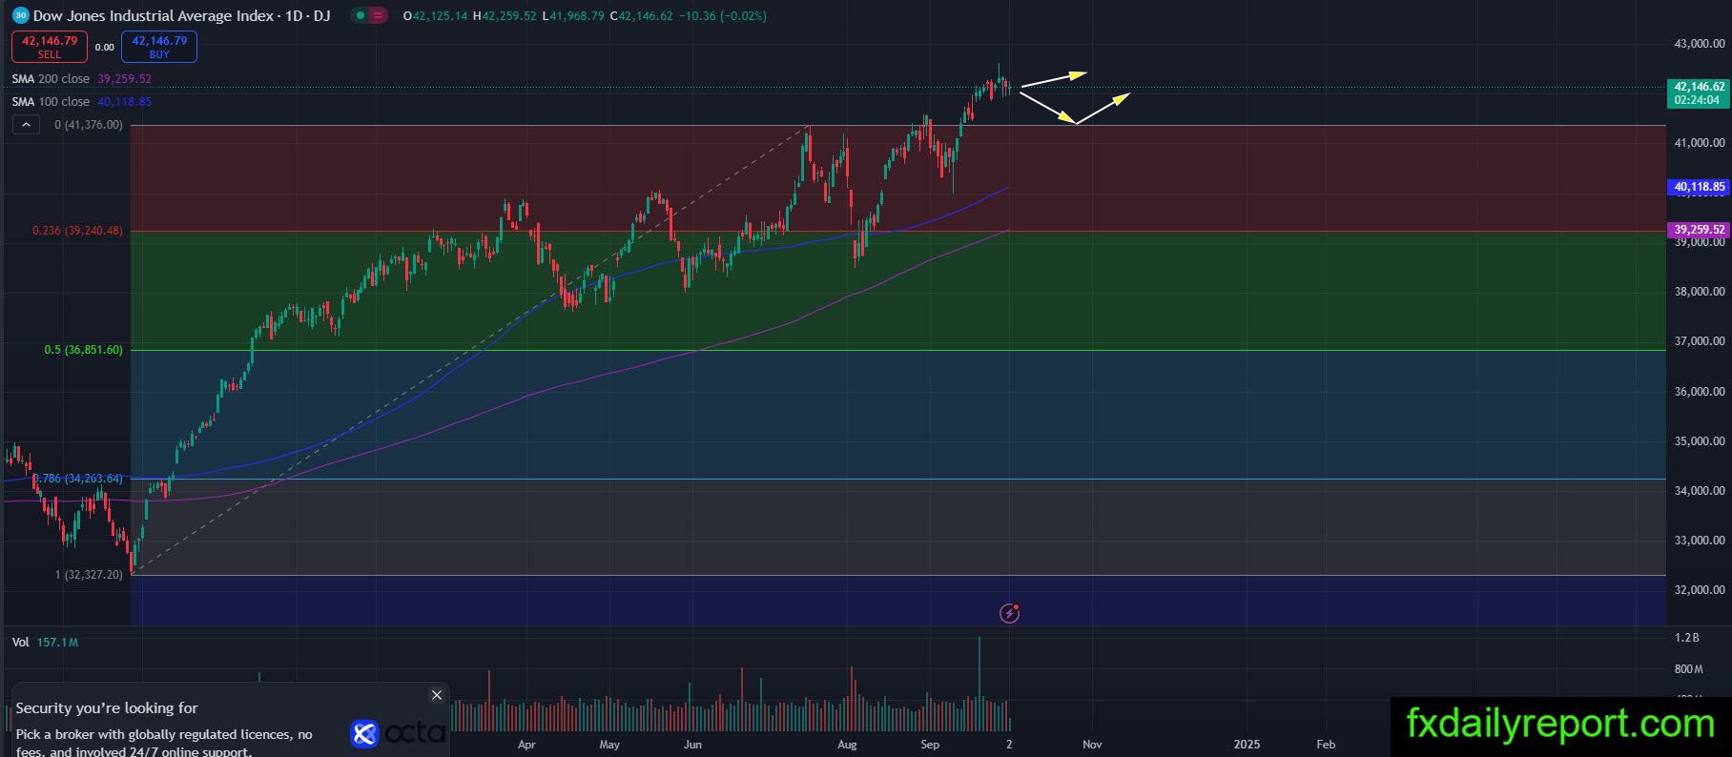Click the volume value 157.1M in the legend

click(57, 643)
